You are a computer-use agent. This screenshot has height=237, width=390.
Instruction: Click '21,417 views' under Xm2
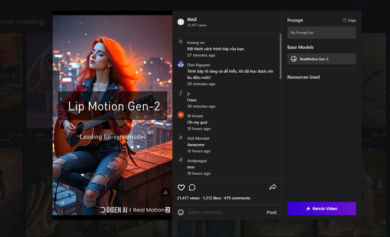tap(197, 25)
